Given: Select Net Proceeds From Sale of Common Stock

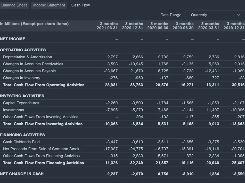Looking at the screenshot, I should tap(41, 149).
